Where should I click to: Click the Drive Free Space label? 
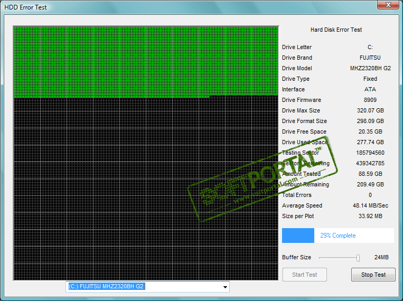tap(304, 131)
